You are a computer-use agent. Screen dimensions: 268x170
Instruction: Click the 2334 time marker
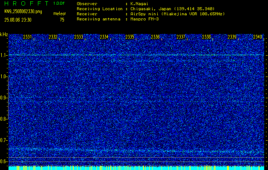tap(104, 37)
